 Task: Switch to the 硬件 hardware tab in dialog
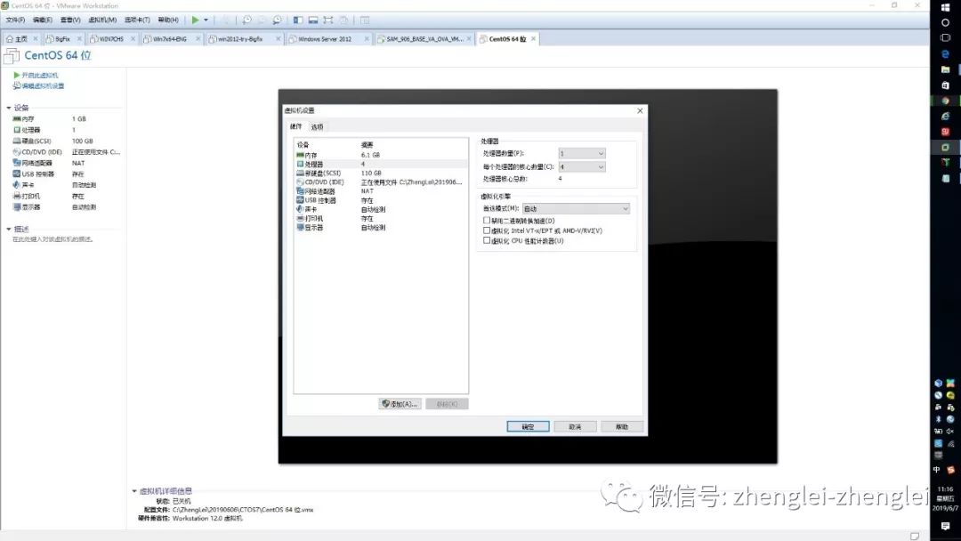click(x=296, y=126)
